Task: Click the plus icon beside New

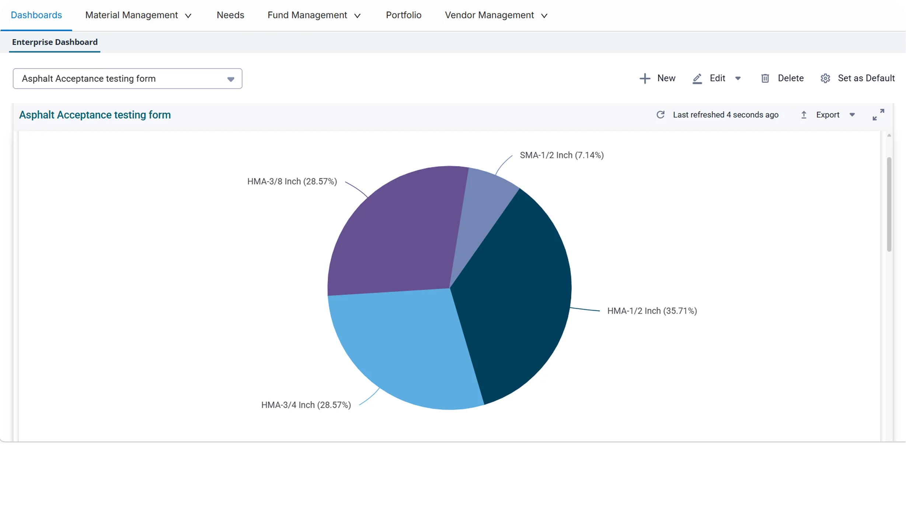Action: [x=645, y=78]
